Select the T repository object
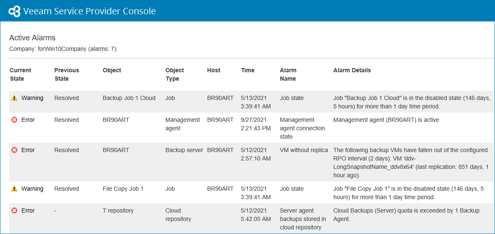This screenshot has height=234, width=495. point(118,210)
